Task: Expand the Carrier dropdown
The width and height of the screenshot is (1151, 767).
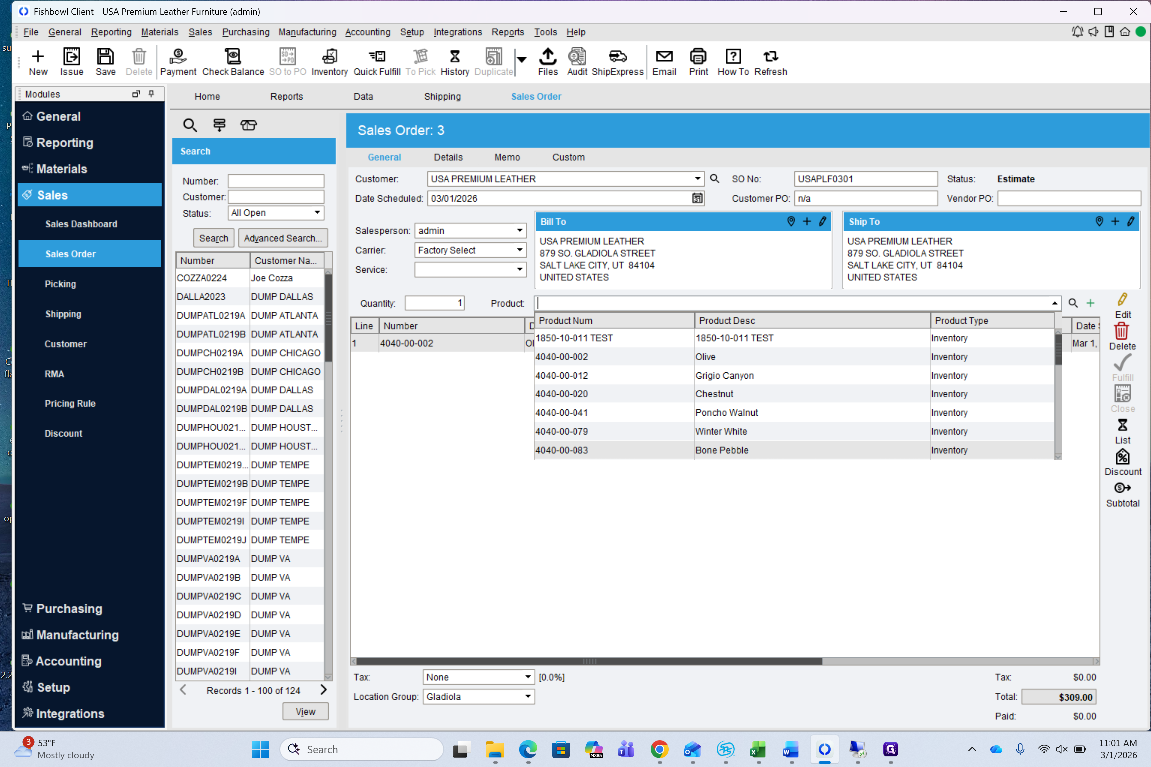Action: (520, 250)
